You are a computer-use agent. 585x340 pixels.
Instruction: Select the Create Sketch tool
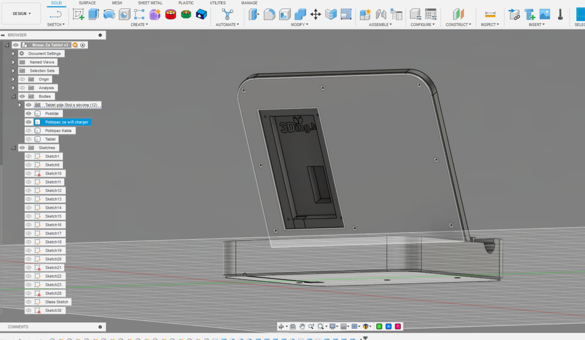click(x=78, y=14)
